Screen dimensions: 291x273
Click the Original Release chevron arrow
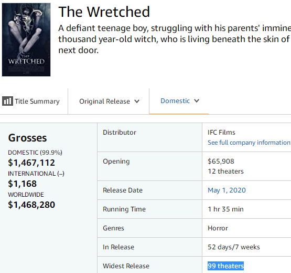pos(137,102)
